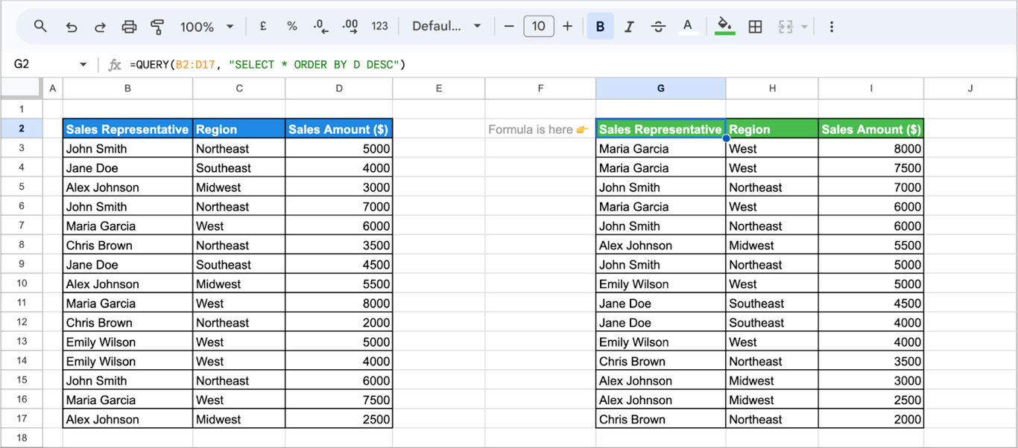This screenshot has width=1018, height=448.
Task: Open the three-dot More toolbar options
Action: coord(831,27)
